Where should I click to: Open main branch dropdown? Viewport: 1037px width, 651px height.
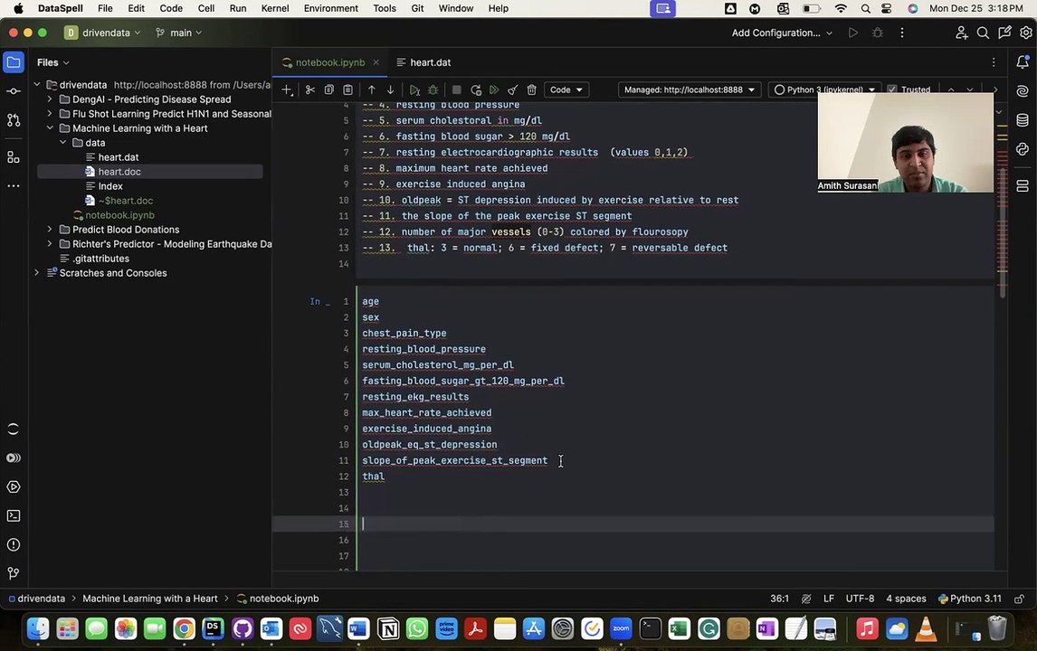(178, 33)
